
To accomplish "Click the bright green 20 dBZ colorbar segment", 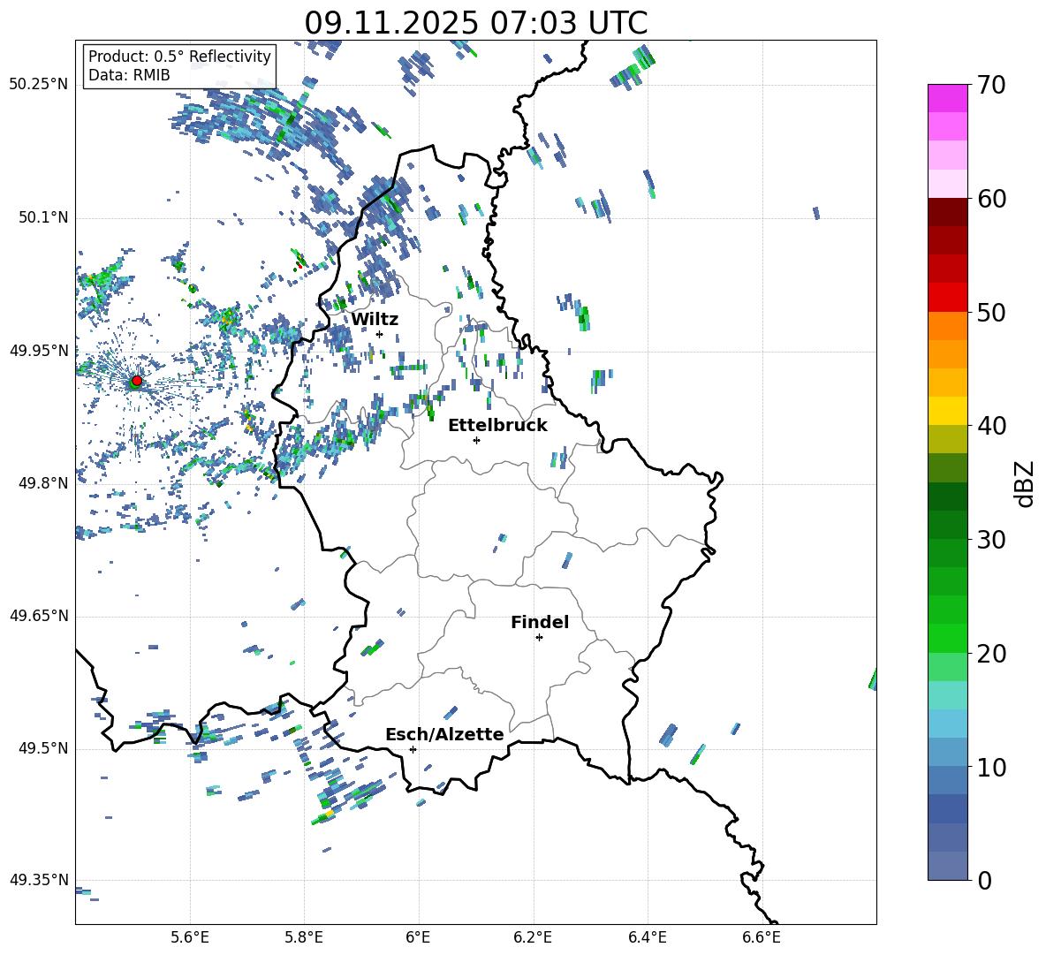I will point(947,638).
